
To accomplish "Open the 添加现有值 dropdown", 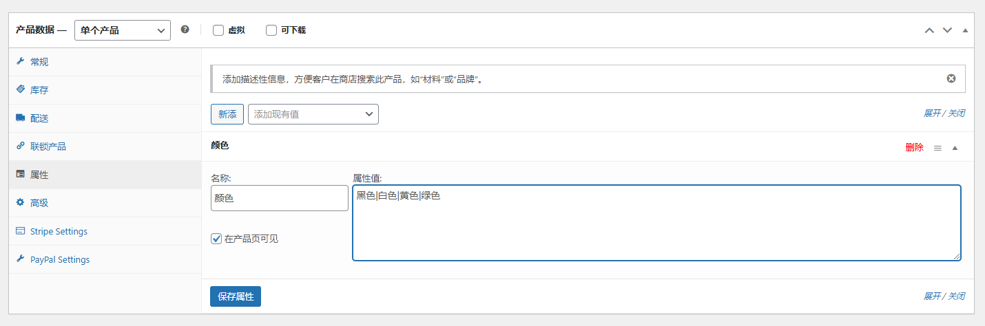I will [x=313, y=114].
